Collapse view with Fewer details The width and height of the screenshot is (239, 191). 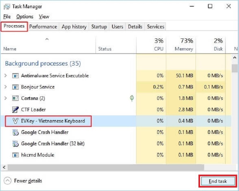(x=23, y=181)
